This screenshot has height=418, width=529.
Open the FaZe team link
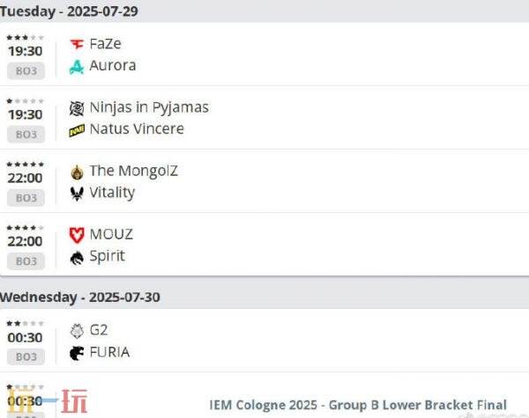coord(105,44)
